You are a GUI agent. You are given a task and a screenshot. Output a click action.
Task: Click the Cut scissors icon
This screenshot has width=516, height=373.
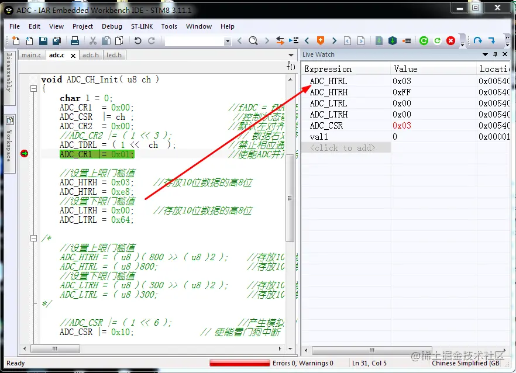[x=93, y=40]
